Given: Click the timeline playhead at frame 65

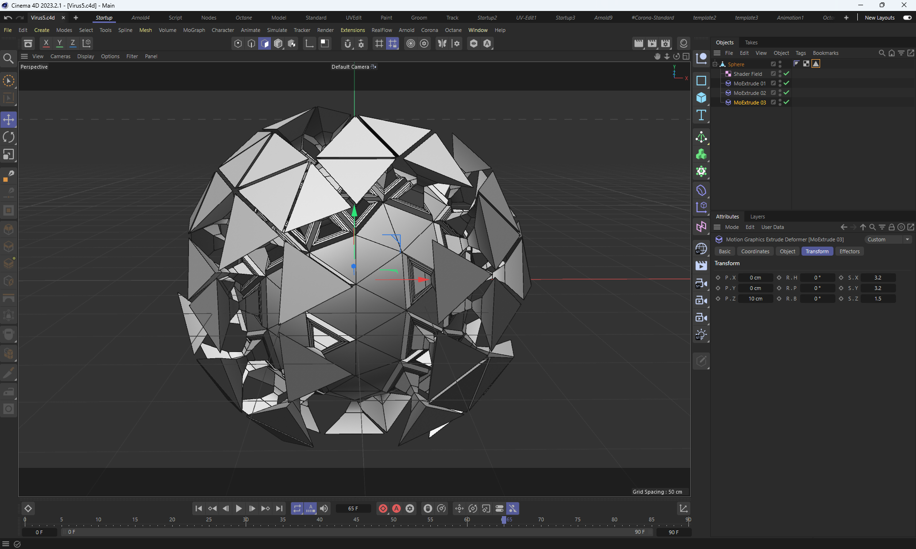Looking at the screenshot, I should pos(504,520).
